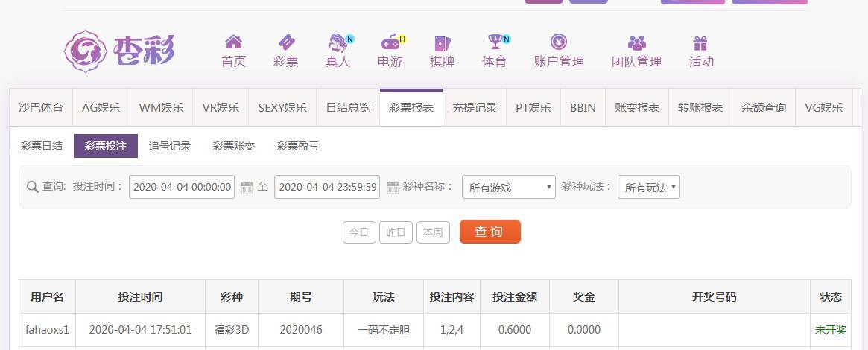
Task: Open the 彩票 lottery ticket icon
Action: (x=285, y=42)
